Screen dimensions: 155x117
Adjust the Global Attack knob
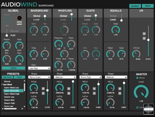7,45
